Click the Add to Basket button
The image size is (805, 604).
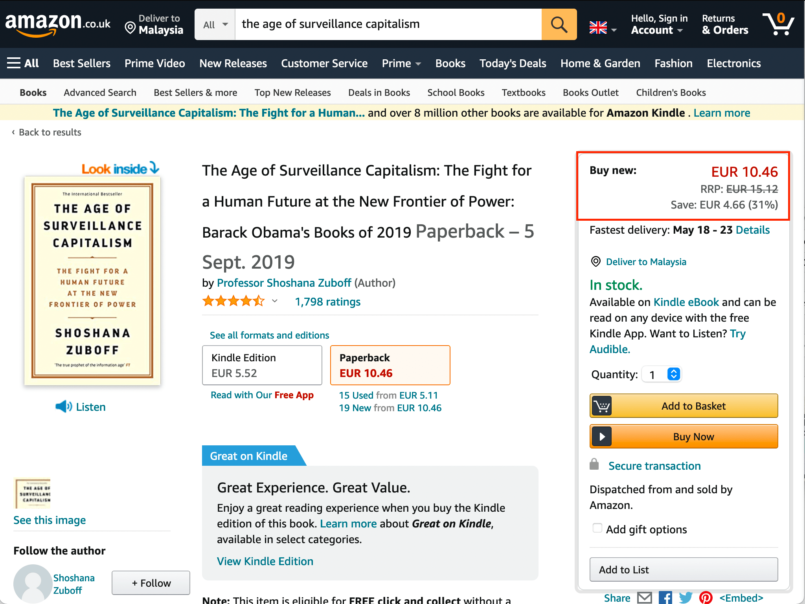[x=684, y=406]
